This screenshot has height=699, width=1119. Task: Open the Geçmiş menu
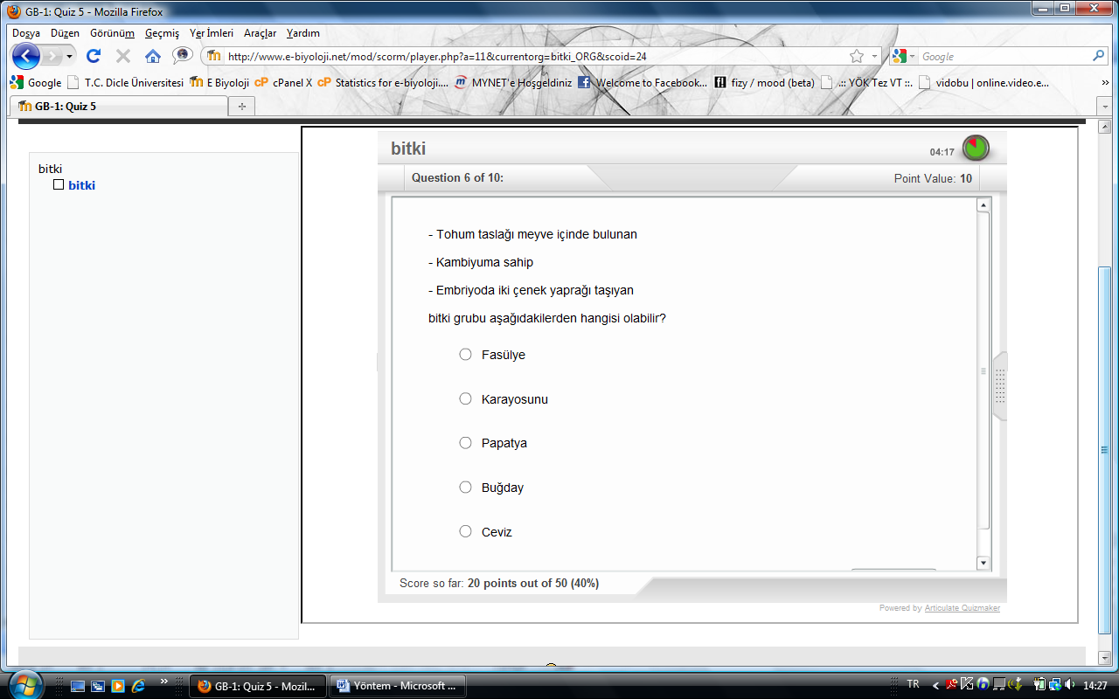click(x=162, y=33)
